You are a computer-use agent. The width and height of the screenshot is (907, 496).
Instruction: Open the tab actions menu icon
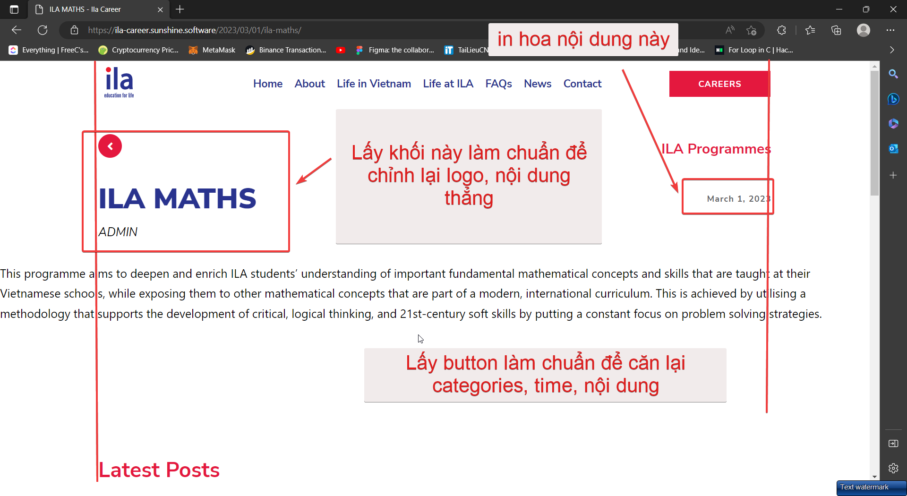(x=14, y=9)
